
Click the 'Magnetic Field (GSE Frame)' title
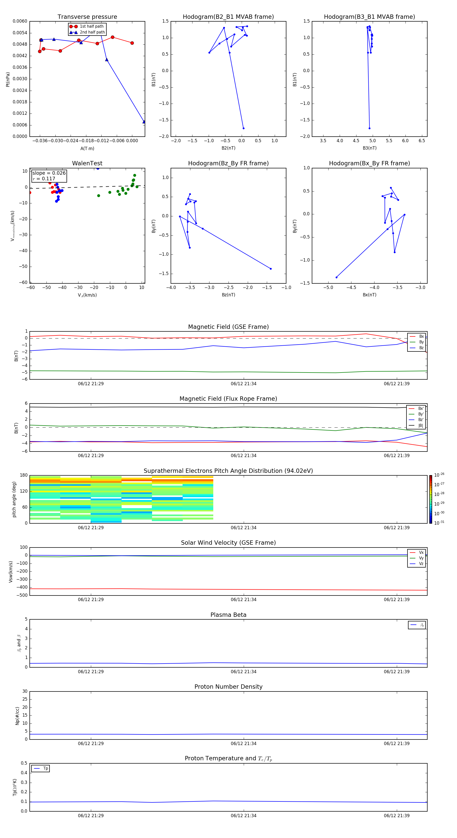coord(228,327)
